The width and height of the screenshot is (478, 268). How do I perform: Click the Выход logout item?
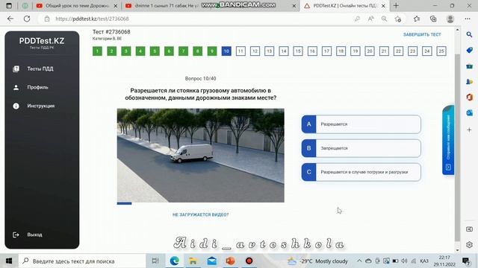[x=34, y=234]
